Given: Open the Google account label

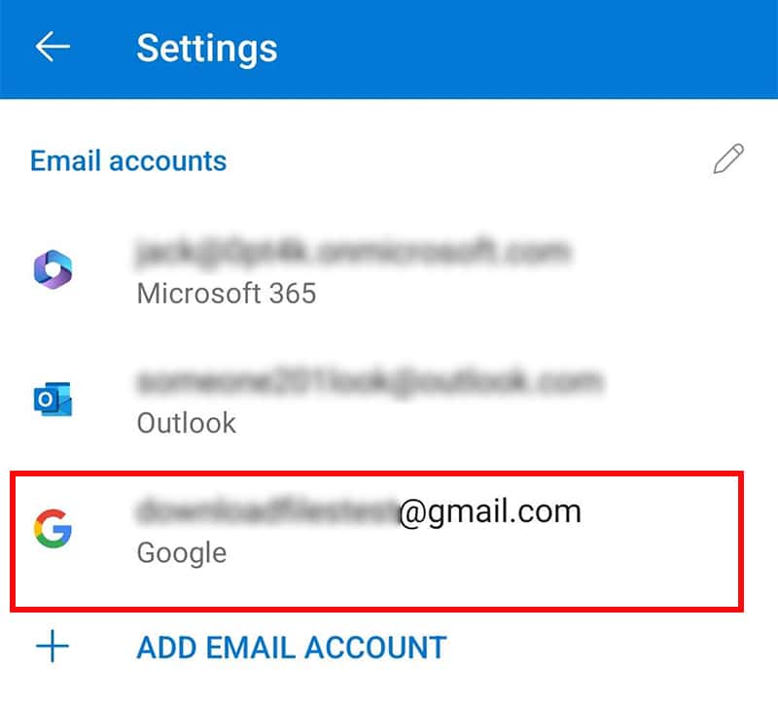Looking at the screenshot, I should (182, 553).
